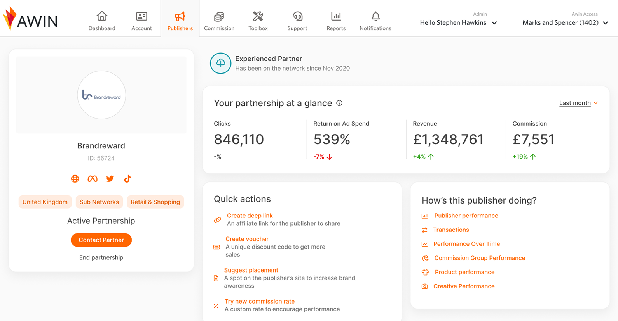This screenshot has height=321, width=618.
Task: Click the Retail & Shopping tag
Action: click(155, 202)
